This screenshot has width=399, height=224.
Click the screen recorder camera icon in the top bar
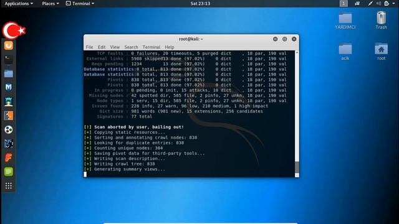pos(357,3)
